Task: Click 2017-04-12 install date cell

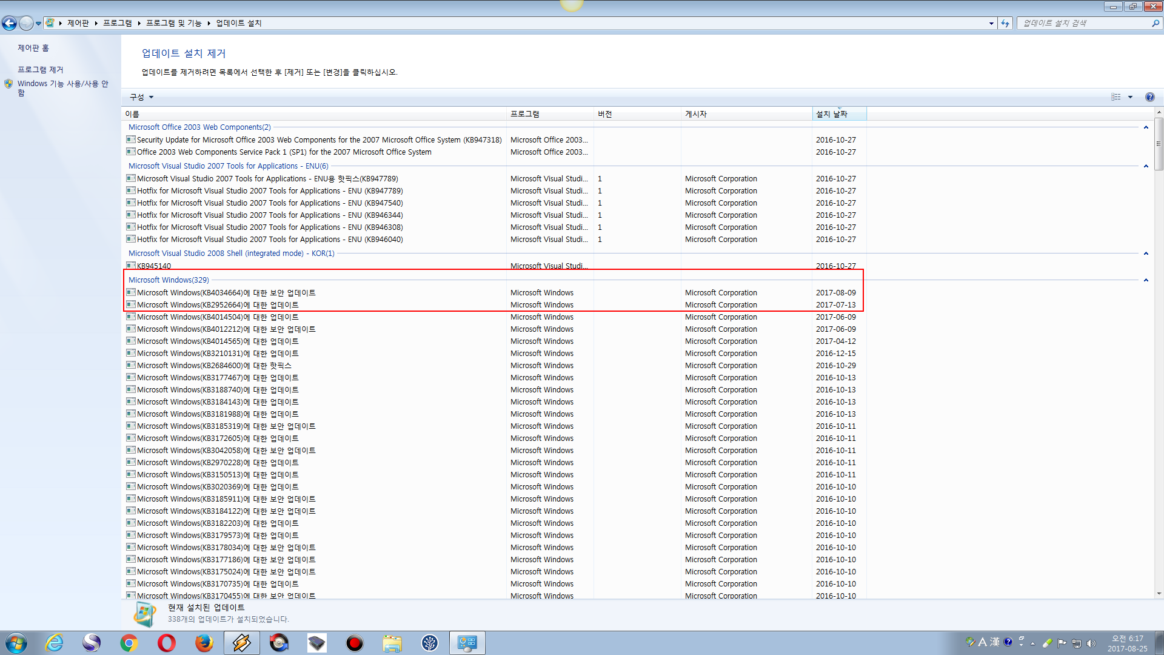Action: pyautogui.click(x=836, y=341)
